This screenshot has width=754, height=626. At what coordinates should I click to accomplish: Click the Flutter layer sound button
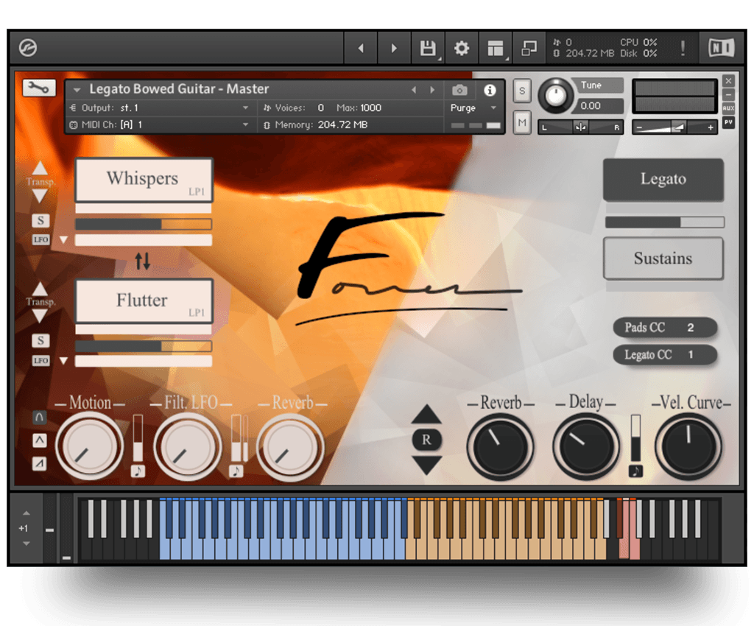pos(144,300)
